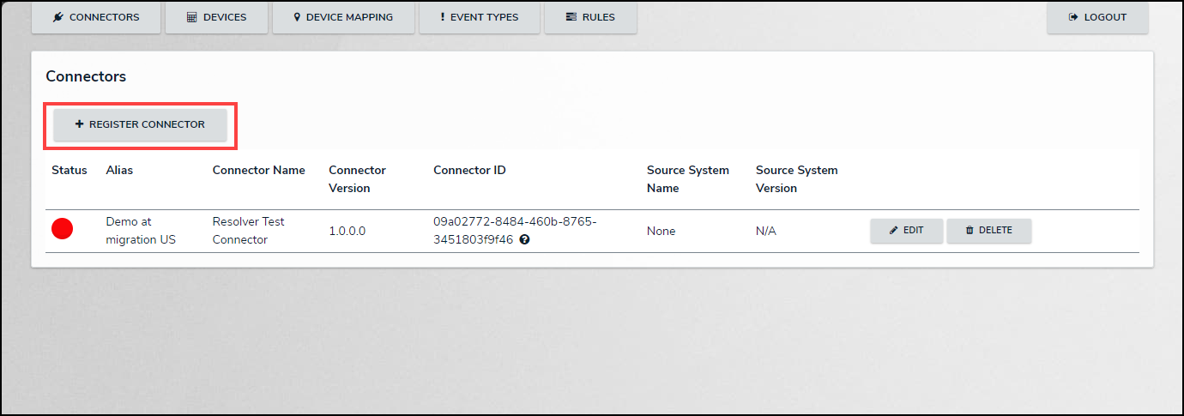
Task: Click the Event Types exclamation icon
Action: [443, 17]
